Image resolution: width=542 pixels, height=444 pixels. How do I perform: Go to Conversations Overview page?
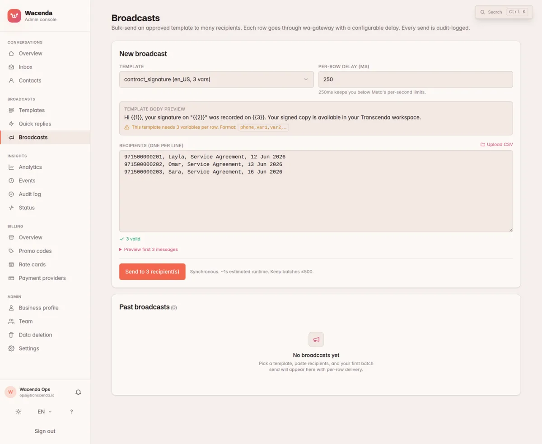point(45,53)
